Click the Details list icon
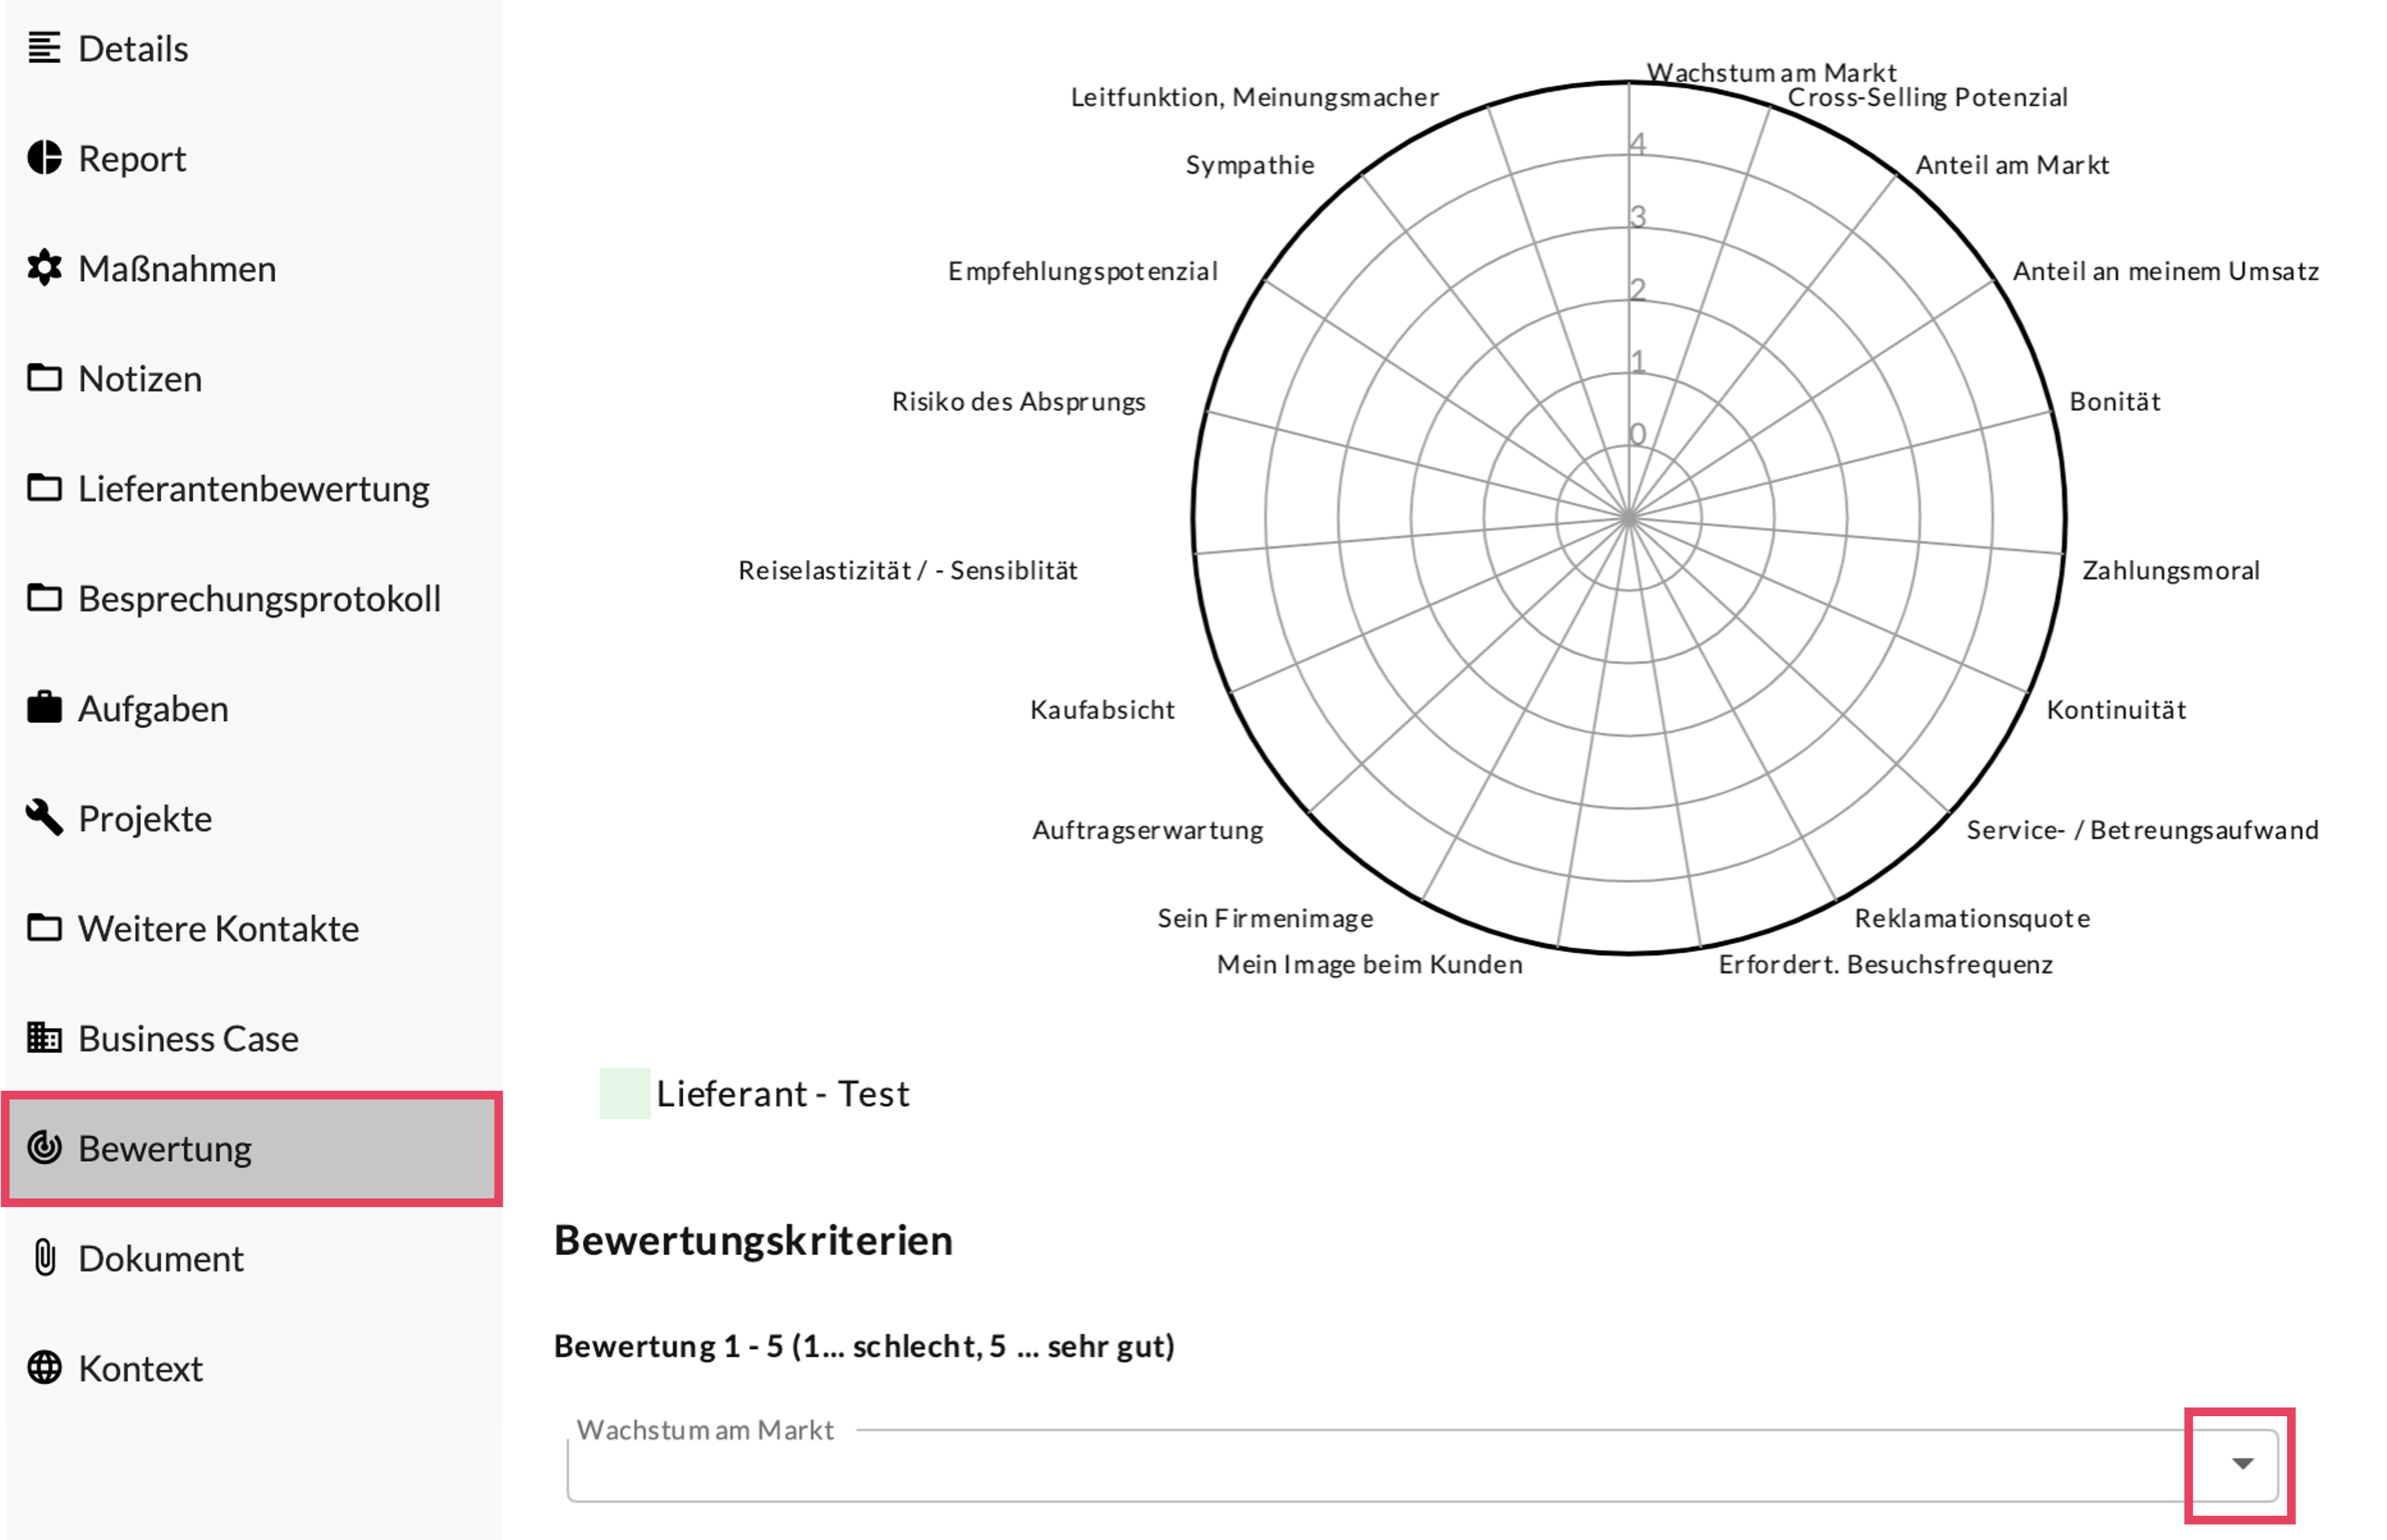This screenshot has height=1540, width=2387. click(x=44, y=48)
